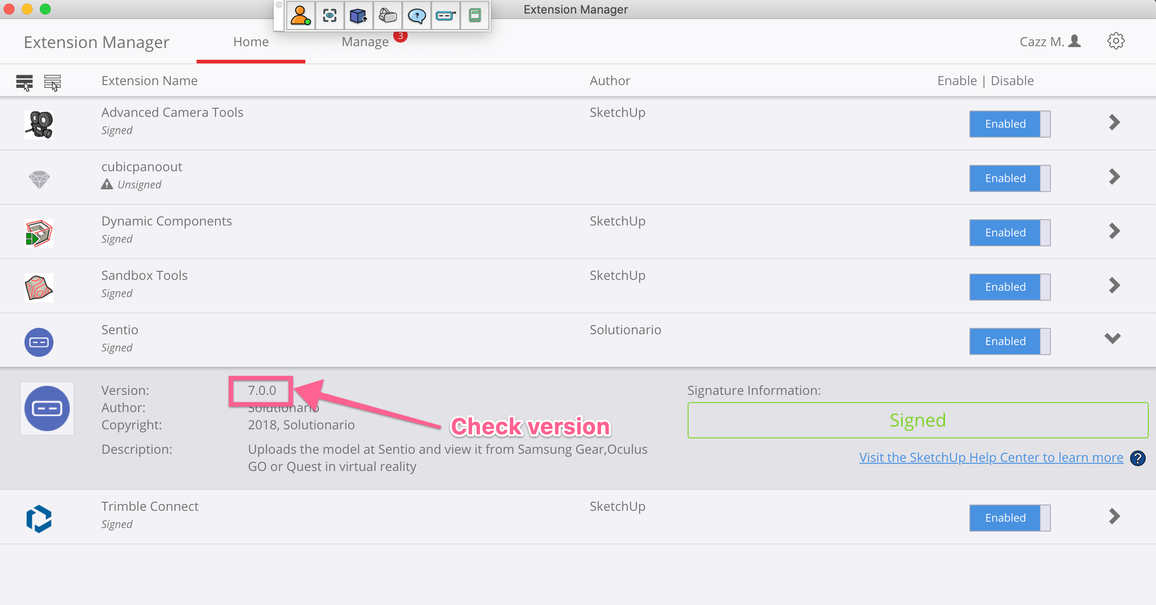Click the Advanced Camera Tools icon
This screenshot has width=1156, height=605.
39,125
